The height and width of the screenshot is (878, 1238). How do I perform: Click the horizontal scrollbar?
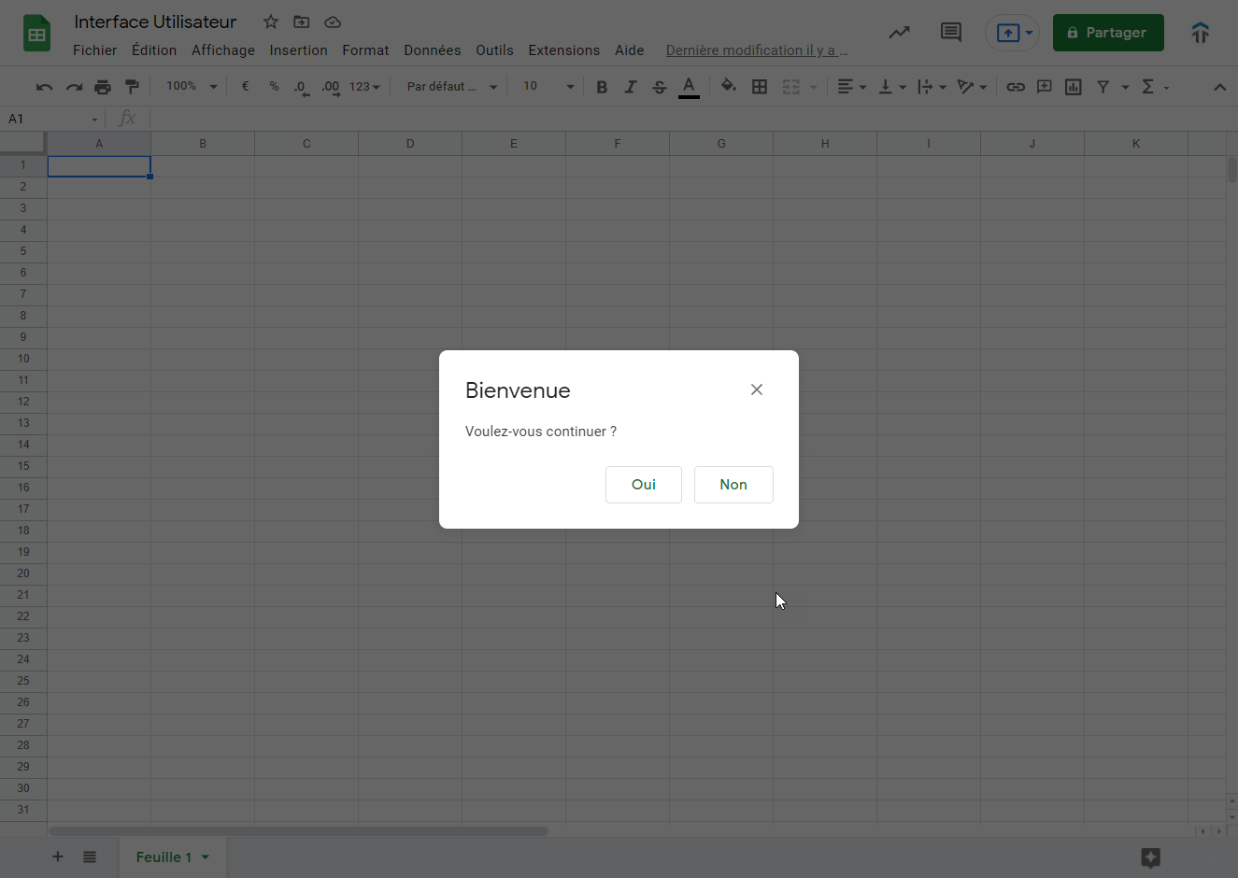pos(298,830)
